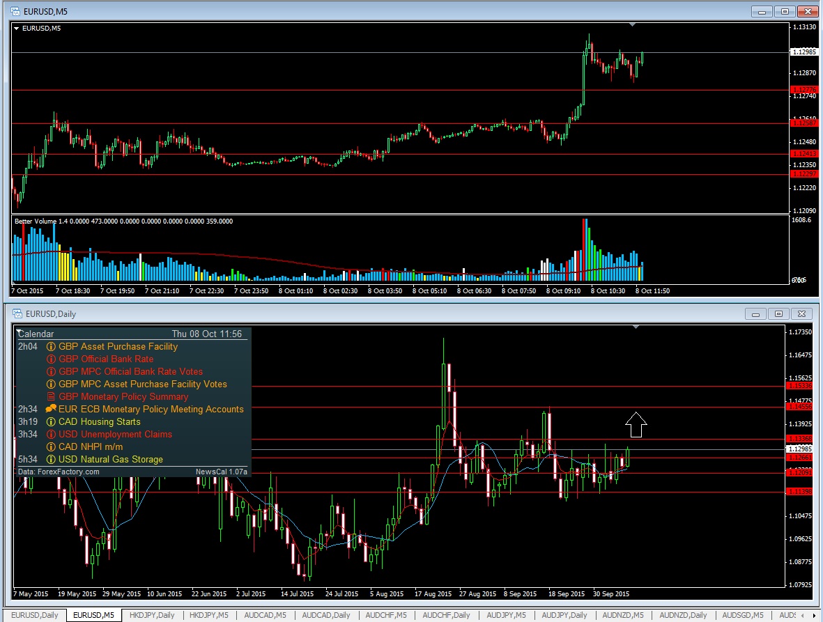
Task: Select the EURUSD,M5 chart tab
Action: (93, 615)
